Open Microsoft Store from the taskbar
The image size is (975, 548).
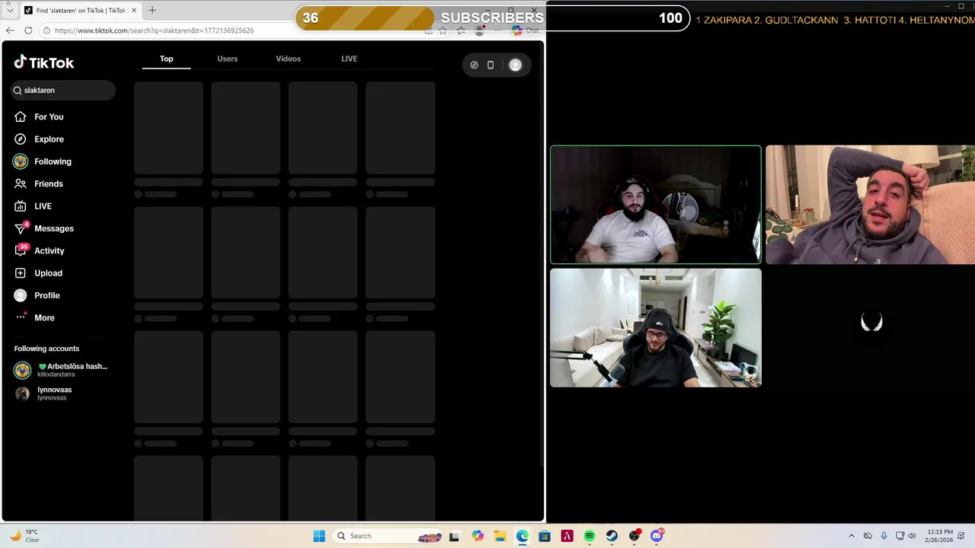tap(545, 536)
